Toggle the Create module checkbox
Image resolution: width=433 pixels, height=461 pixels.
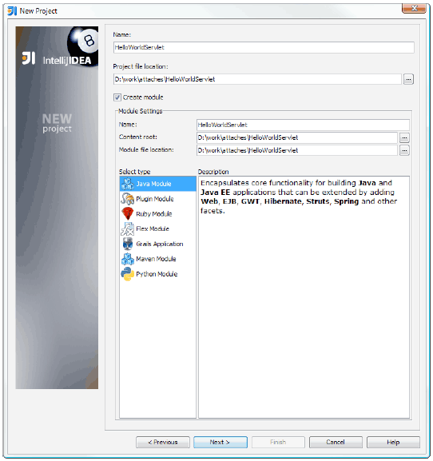117,97
